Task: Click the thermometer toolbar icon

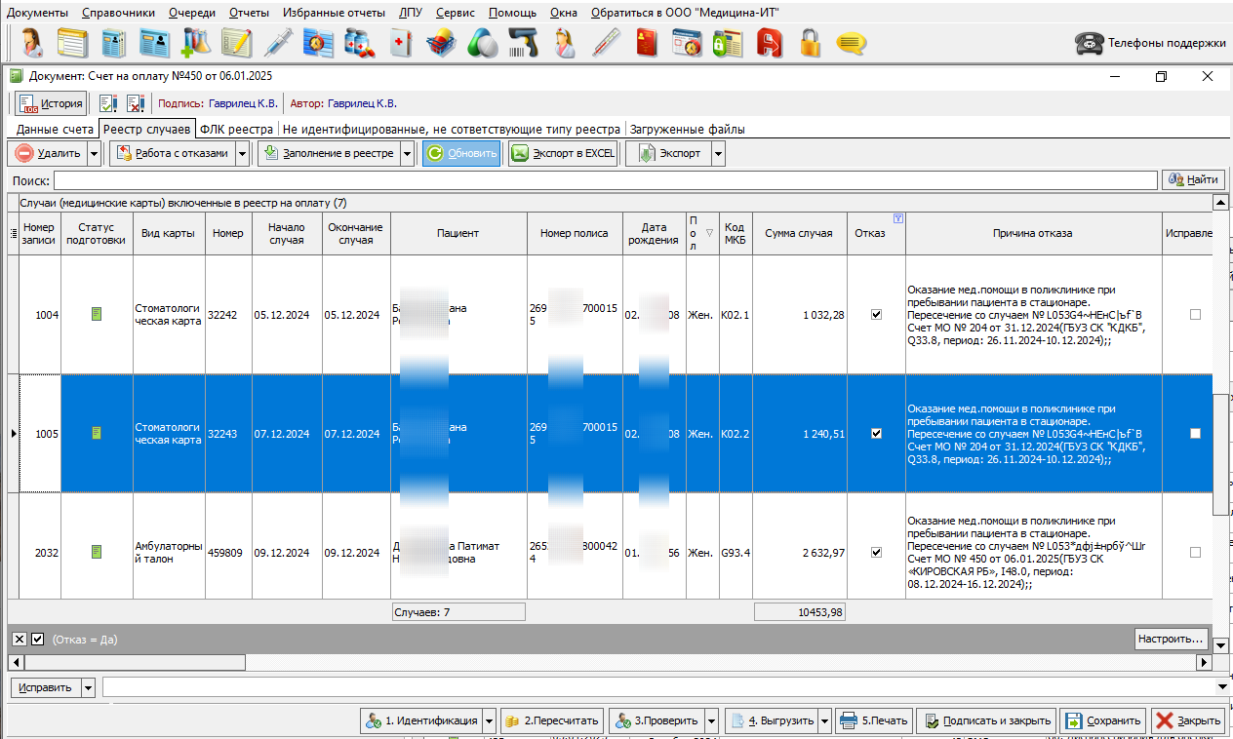Action: click(x=606, y=43)
